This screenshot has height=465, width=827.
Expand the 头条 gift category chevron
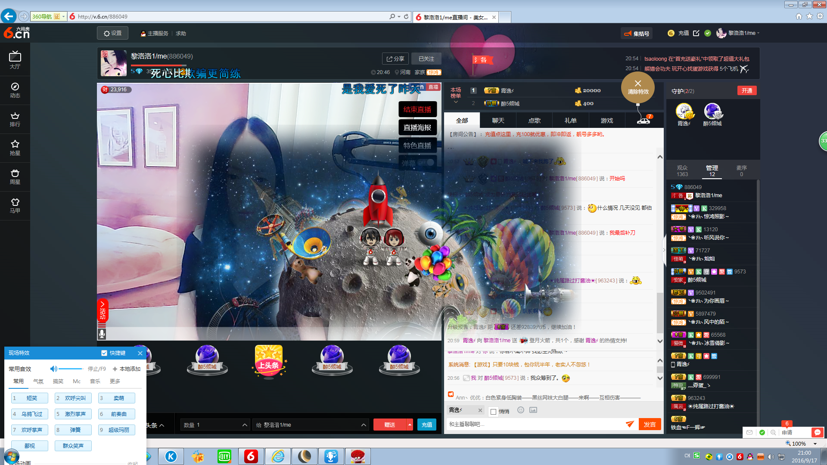162,425
